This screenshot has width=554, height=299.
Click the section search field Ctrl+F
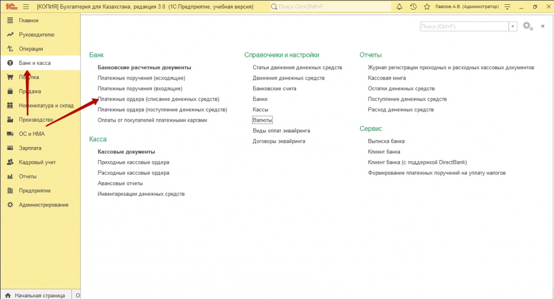coord(464,26)
